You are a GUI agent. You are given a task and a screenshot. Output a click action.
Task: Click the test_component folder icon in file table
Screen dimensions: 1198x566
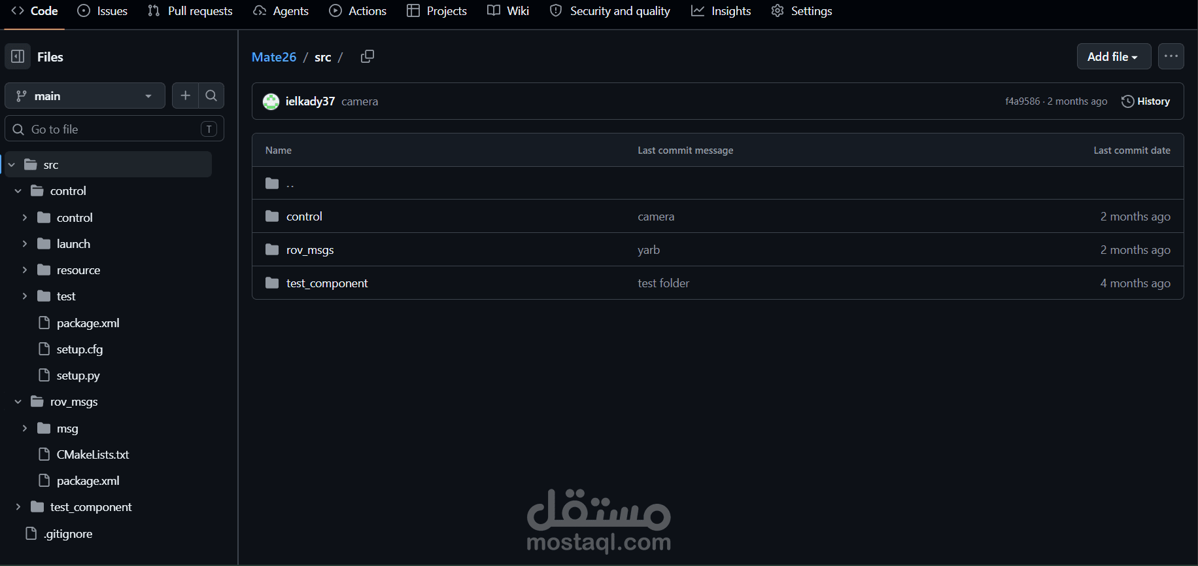pos(272,283)
